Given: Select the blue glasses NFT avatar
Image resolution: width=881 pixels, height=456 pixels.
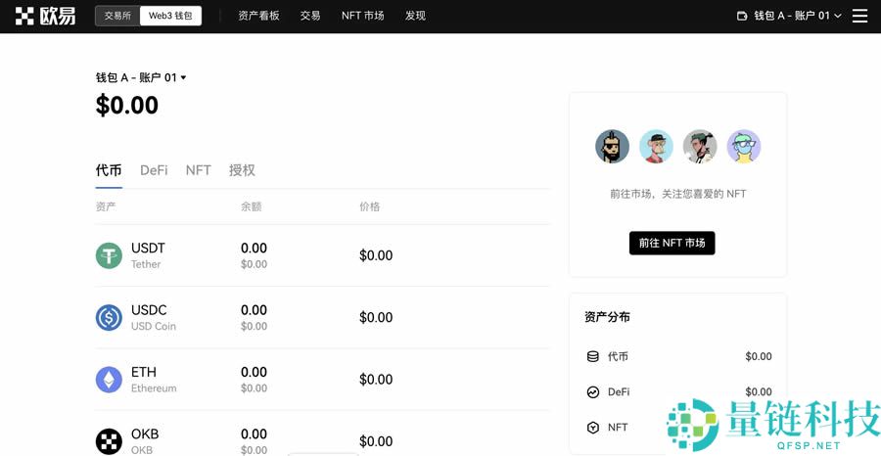Looking at the screenshot, I should [744, 147].
